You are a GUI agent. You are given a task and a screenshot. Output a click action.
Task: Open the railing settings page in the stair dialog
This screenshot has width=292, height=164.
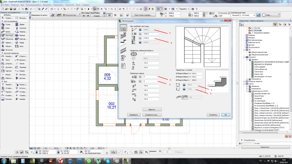[123, 51]
